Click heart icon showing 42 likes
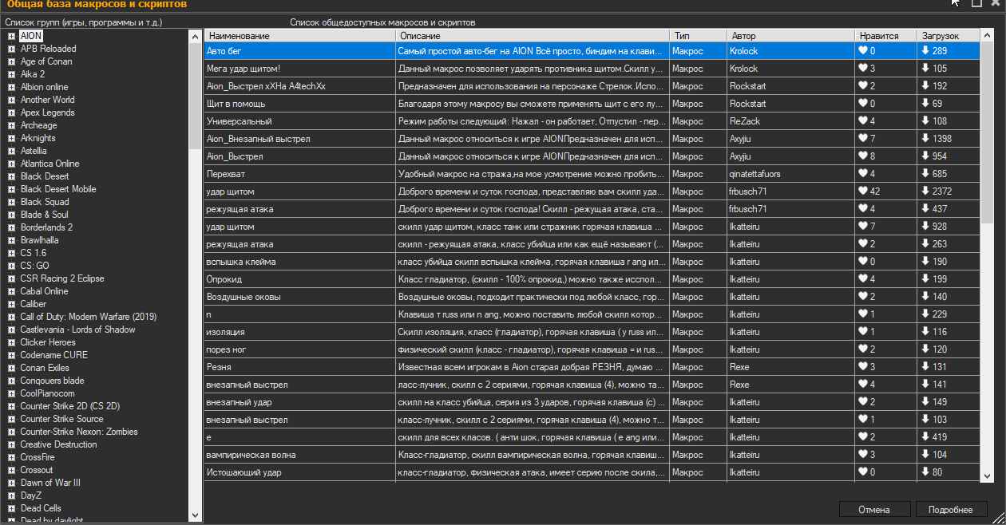 (x=863, y=191)
